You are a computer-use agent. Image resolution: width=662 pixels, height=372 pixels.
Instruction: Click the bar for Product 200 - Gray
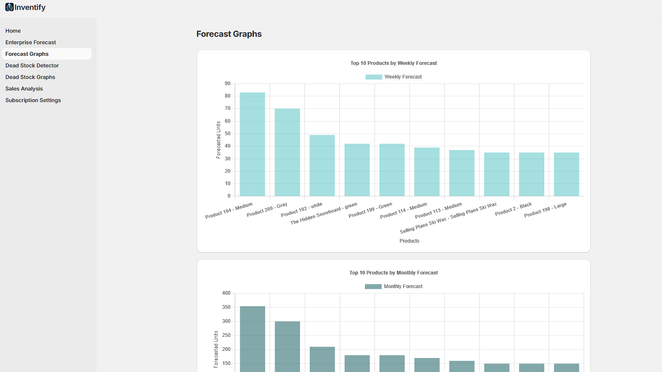[x=287, y=153]
